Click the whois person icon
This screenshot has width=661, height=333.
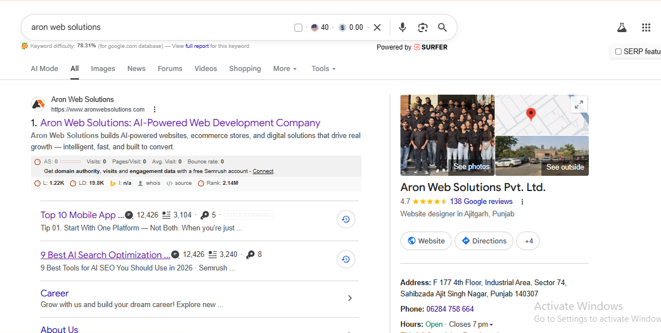point(141,183)
